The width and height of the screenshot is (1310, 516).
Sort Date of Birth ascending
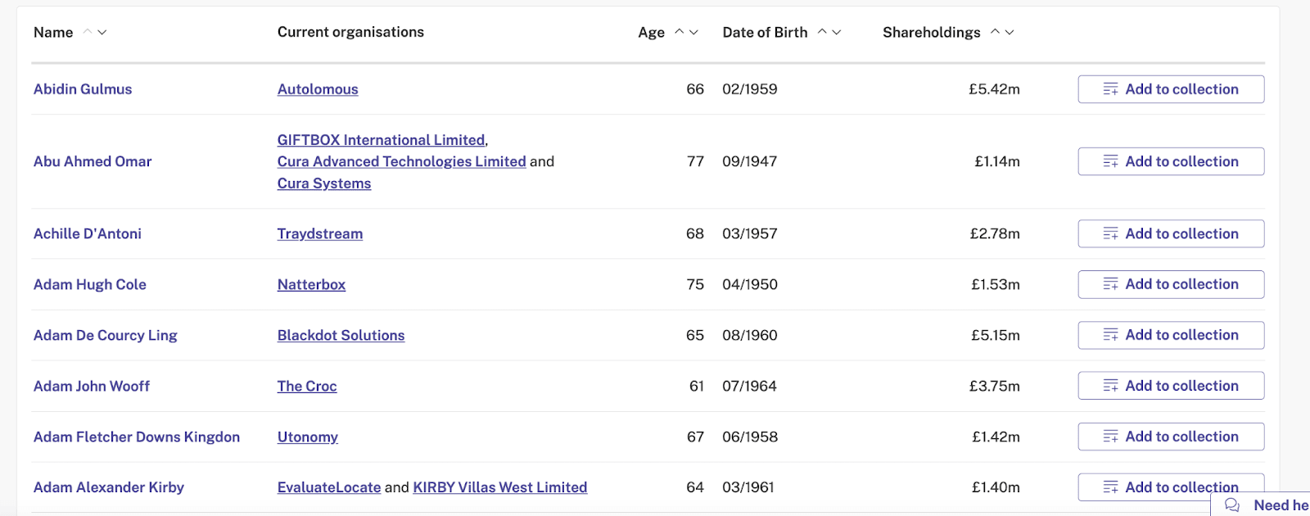[x=822, y=32]
